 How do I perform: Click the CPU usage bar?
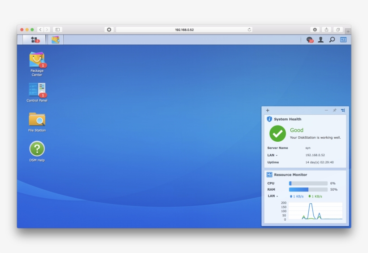click(308, 183)
